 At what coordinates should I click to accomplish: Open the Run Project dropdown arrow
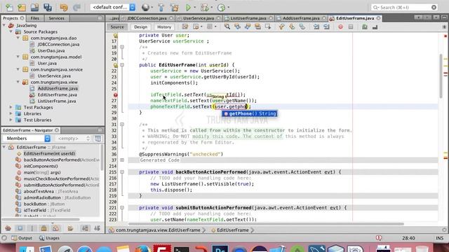click(x=195, y=8)
